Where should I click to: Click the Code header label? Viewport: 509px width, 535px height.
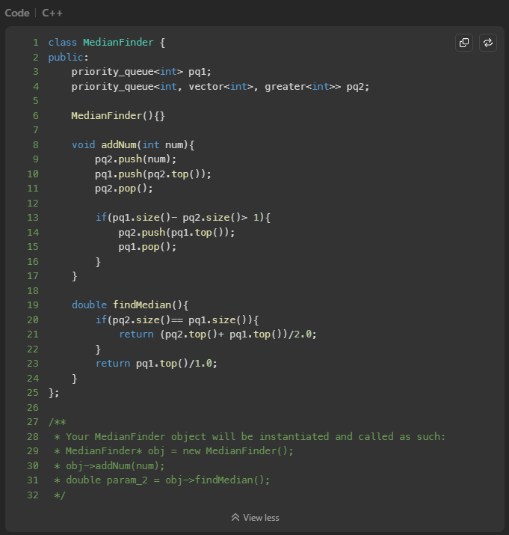coord(17,13)
